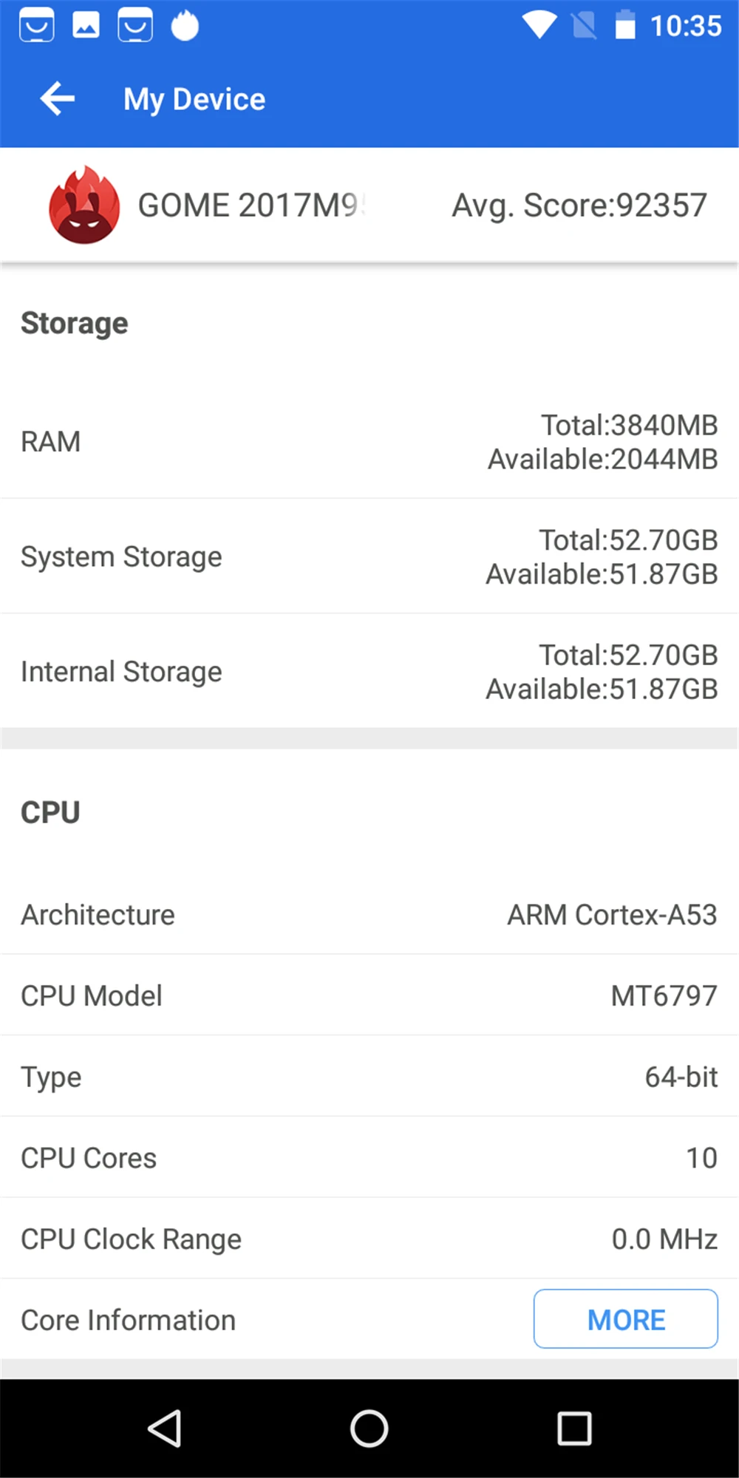The height and width of the screenshot is (1478, 739).
Task: Select the System Storage row
Action: [369, 556]
